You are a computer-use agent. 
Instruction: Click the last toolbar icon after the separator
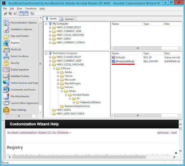pyautogui.click(x=32, y=13)
